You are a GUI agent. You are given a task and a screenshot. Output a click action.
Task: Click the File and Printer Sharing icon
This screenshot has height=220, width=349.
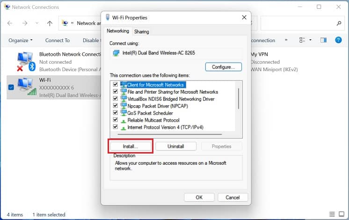pyautogui.click(x=124, y=92)
